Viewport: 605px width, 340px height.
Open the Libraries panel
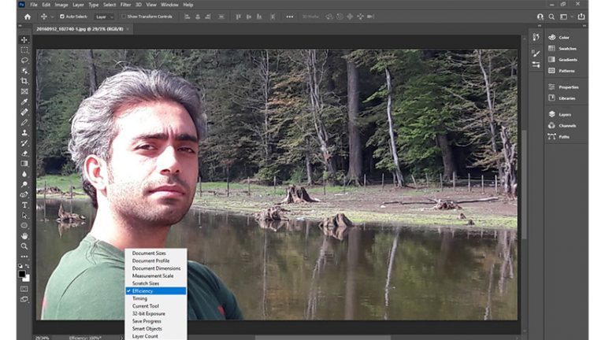[x=566, y=98]
